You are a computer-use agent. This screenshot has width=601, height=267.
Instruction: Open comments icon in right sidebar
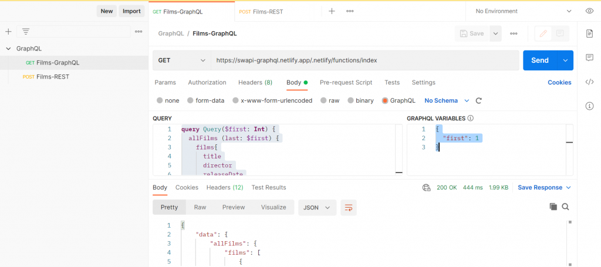[589, 58]
